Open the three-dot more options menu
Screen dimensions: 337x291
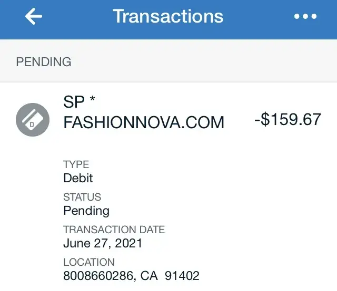click(305, 17)
